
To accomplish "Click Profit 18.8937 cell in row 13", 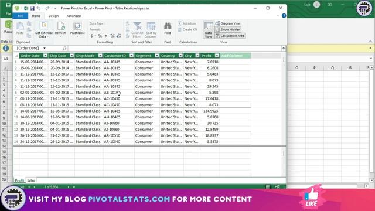I will pyautogui.click(x=210, y=135).
